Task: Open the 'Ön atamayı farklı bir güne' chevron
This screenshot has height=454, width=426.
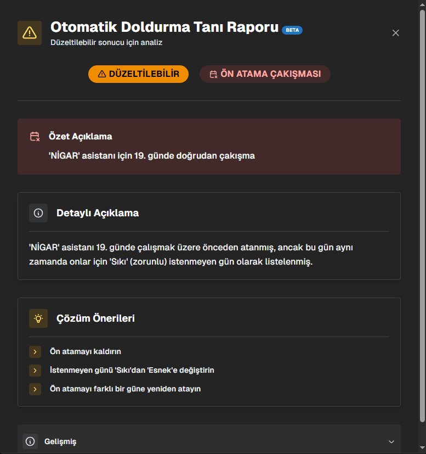Action: click(35, 389)
